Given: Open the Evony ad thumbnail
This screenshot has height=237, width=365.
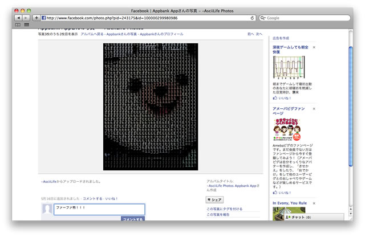Looking at the screenshot, I should pos(289,214).
